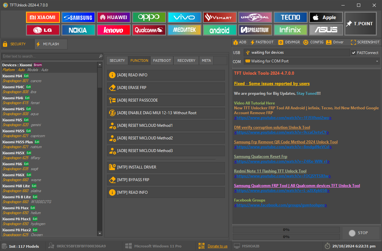Open the Spreadtrum brand tile
This screenshot has width=382, height=251.
click(255, 30)
